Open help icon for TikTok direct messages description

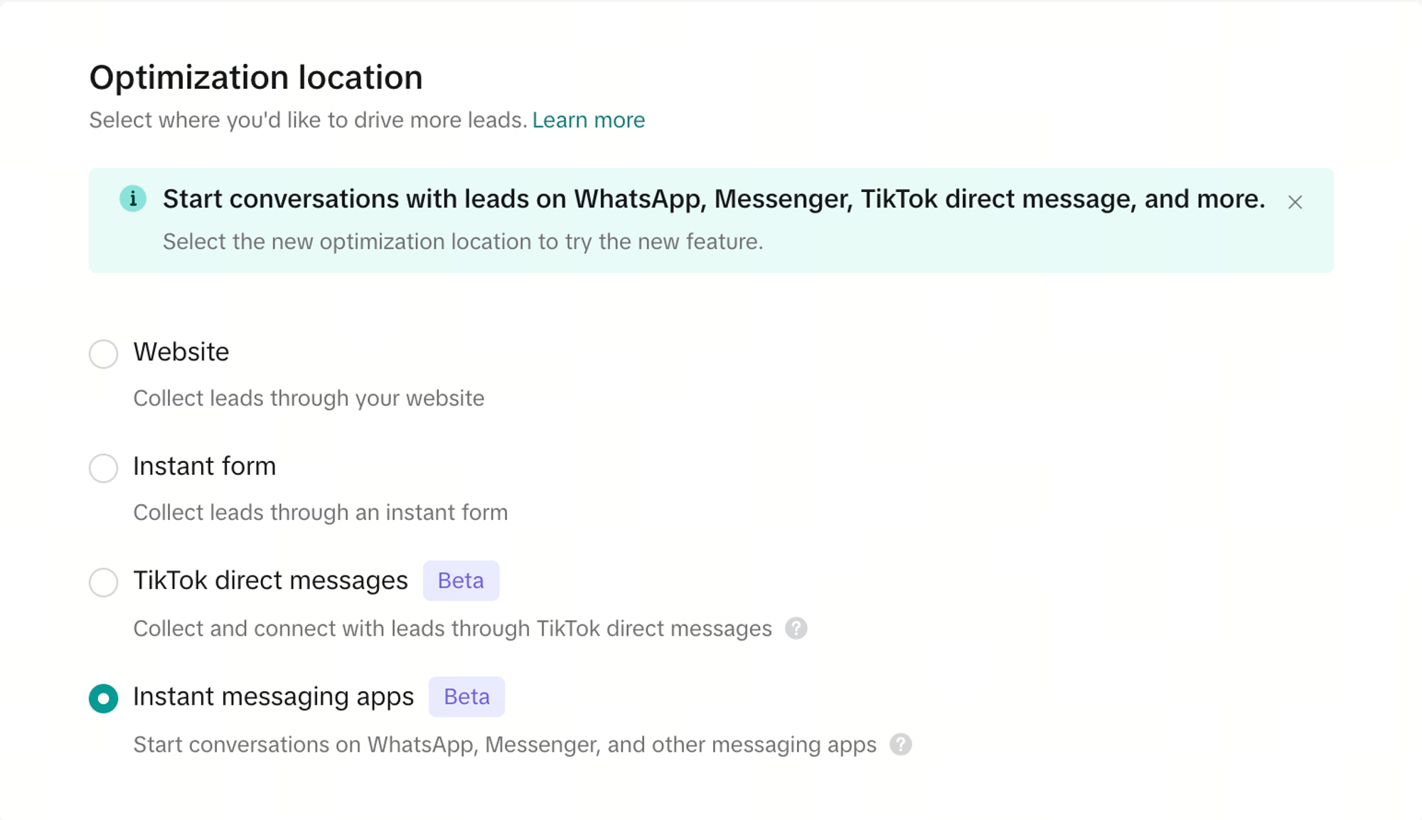point(796,629)
